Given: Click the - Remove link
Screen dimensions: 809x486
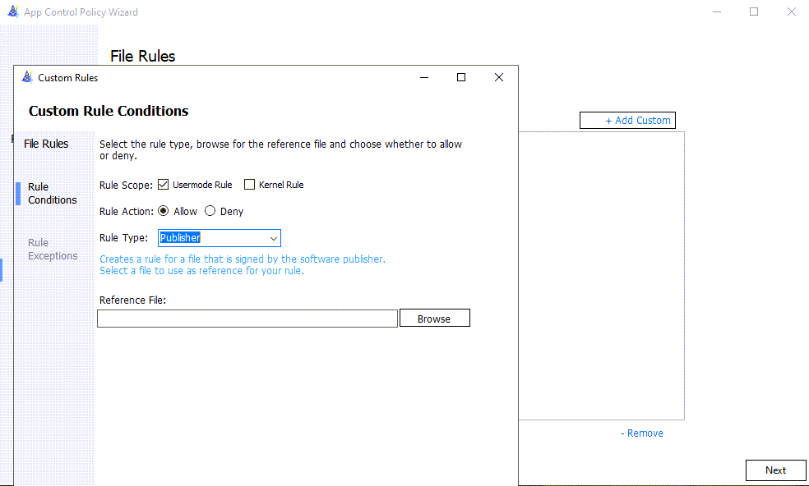Looking at the screenshot, I should coord(641,433).
